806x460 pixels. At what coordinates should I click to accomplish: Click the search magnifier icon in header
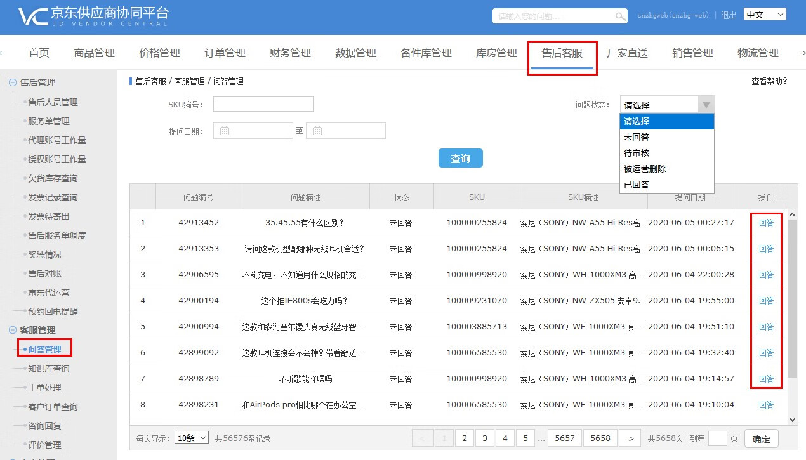pyautogui.click(x=620, y=16)
